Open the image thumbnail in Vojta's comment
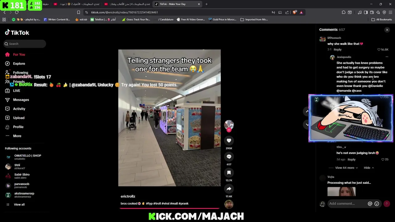Image resolution: width=395 pixels, height=222 pixels. [x=341, y=191]
